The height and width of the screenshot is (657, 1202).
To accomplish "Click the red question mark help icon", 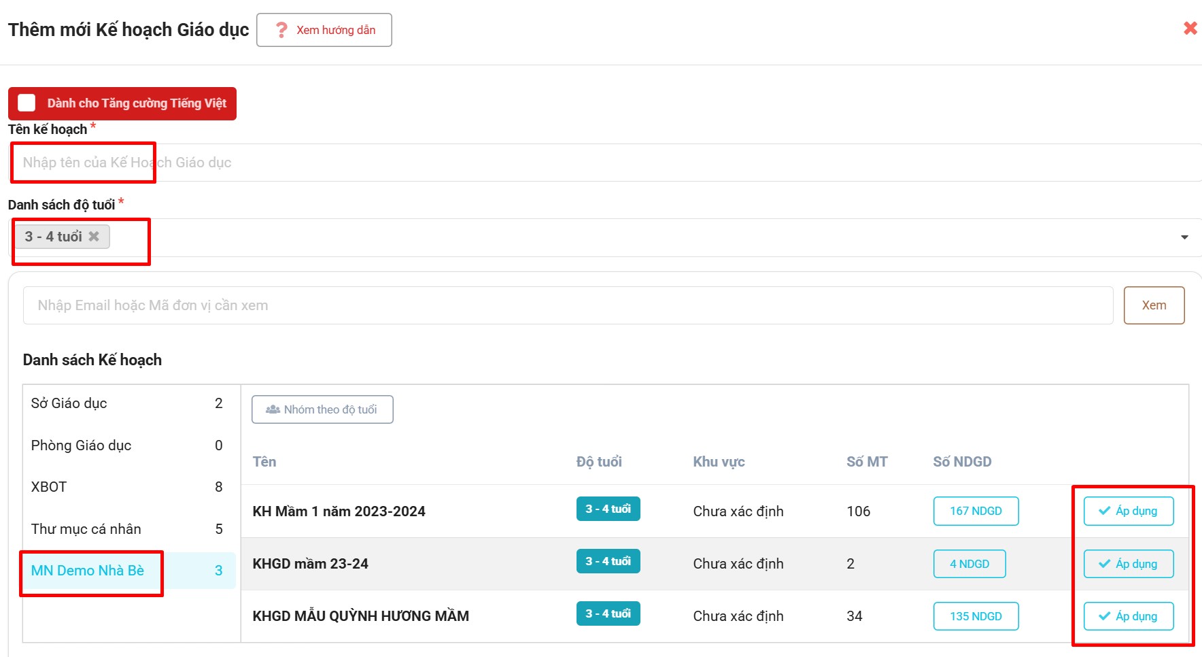I will (281, 30).
